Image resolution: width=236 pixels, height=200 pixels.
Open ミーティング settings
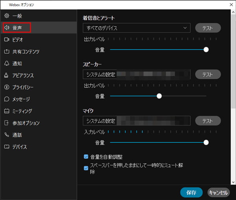click(39, 111)
